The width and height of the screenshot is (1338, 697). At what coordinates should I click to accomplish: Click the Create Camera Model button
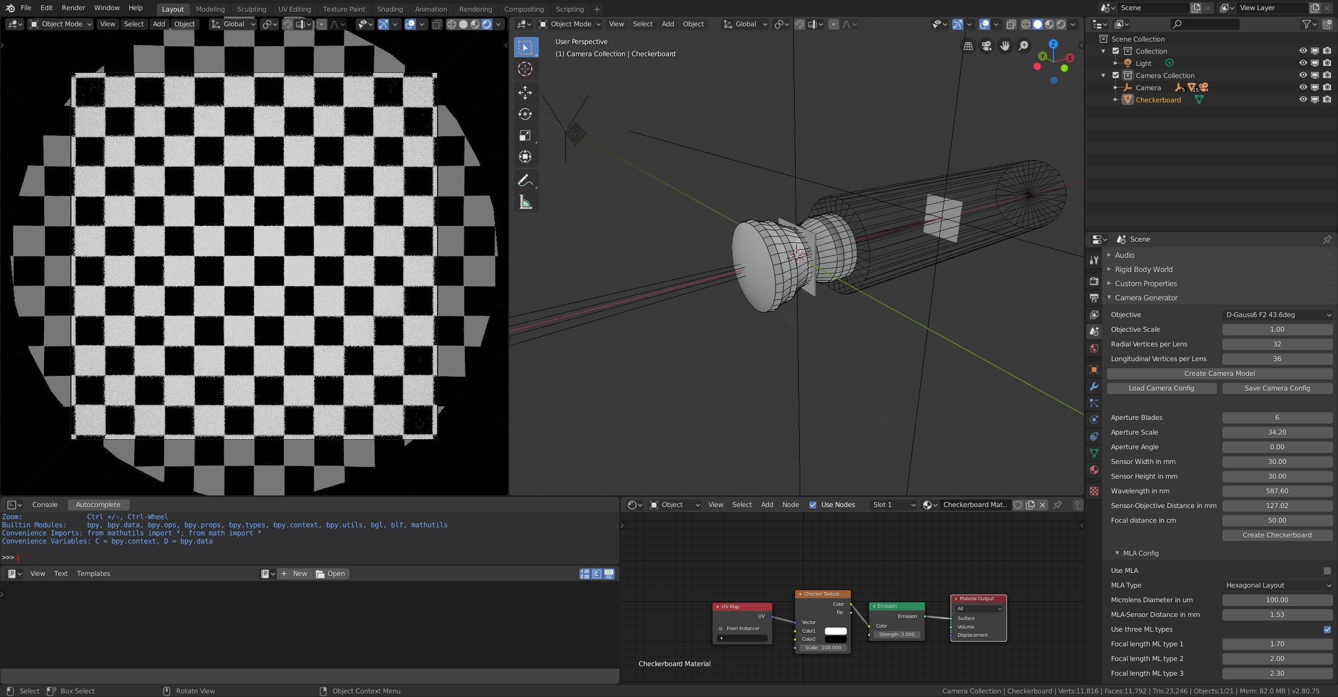(x=1219, y=373)
